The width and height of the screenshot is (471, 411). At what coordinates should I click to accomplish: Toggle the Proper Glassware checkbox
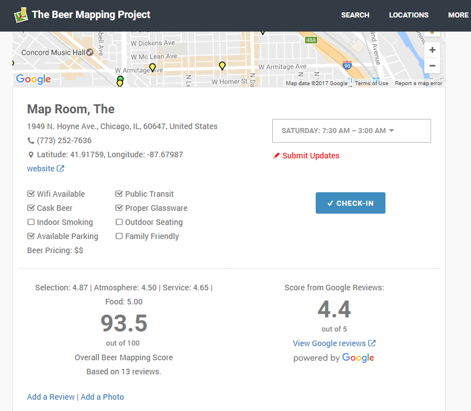[119, 208]
